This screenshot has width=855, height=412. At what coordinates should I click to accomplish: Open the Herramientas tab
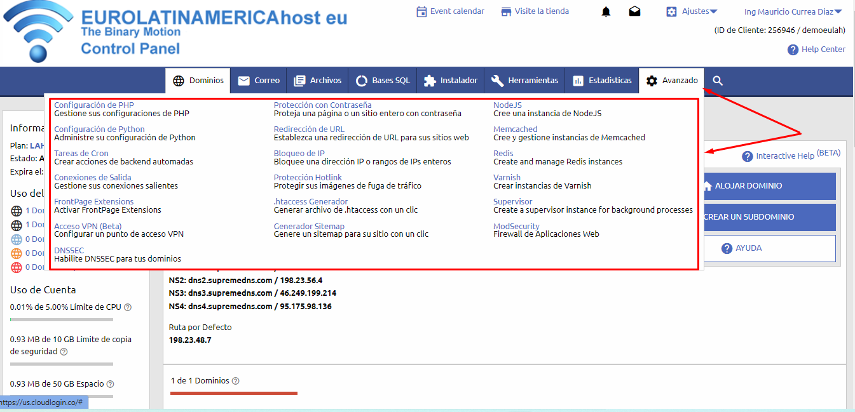tap(524, 81)
